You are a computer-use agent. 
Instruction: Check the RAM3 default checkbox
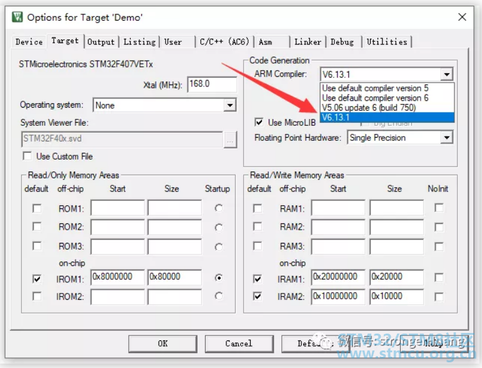[x=258, y=246]
